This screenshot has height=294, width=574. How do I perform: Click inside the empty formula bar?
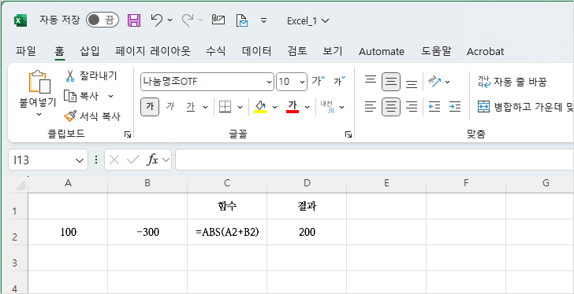[375, 160]
